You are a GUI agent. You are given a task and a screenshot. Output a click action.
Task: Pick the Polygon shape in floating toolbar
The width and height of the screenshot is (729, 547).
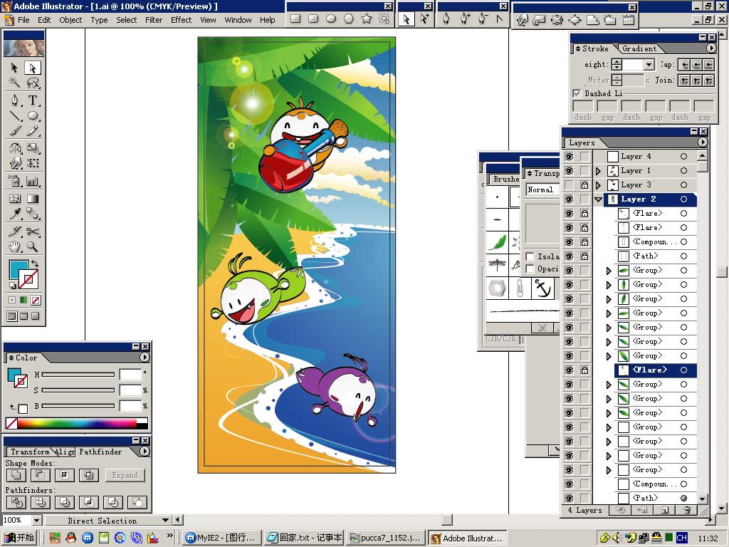pos(349,19)
